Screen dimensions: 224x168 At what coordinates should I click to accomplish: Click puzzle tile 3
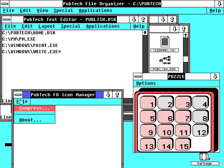(183, 103)
